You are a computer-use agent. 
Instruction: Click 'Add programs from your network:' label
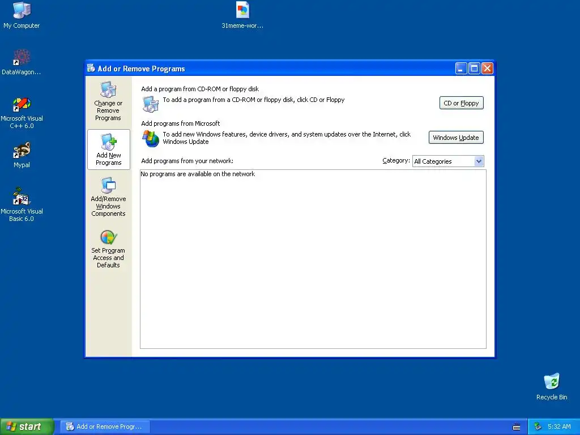point(187,161)
